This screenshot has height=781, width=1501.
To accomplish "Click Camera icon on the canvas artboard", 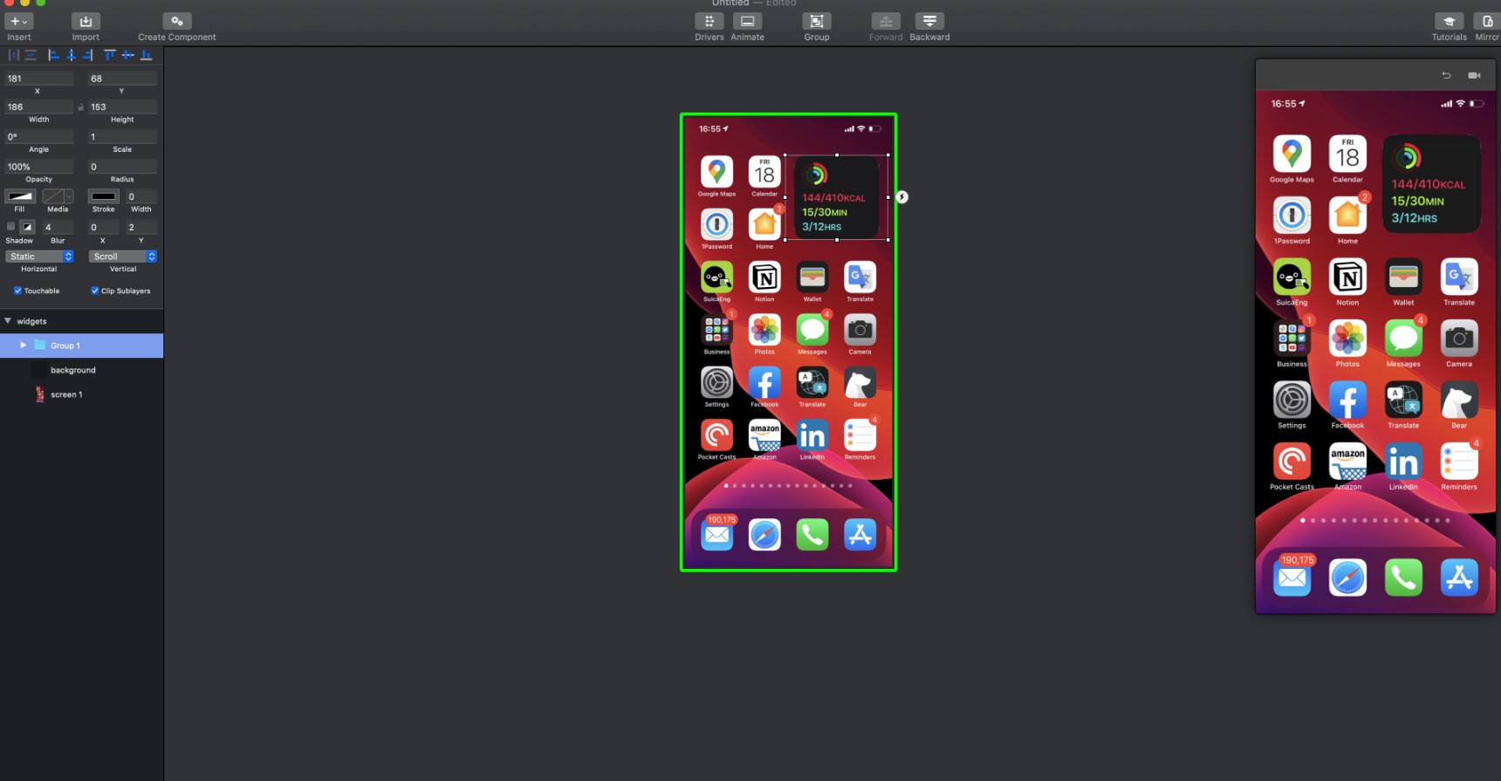I will pos(860,330).
